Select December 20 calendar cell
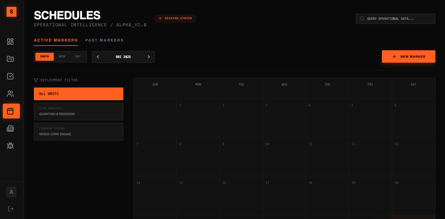Image resolution: width=445 pixels, height=219 pixels. coord(413,195)
